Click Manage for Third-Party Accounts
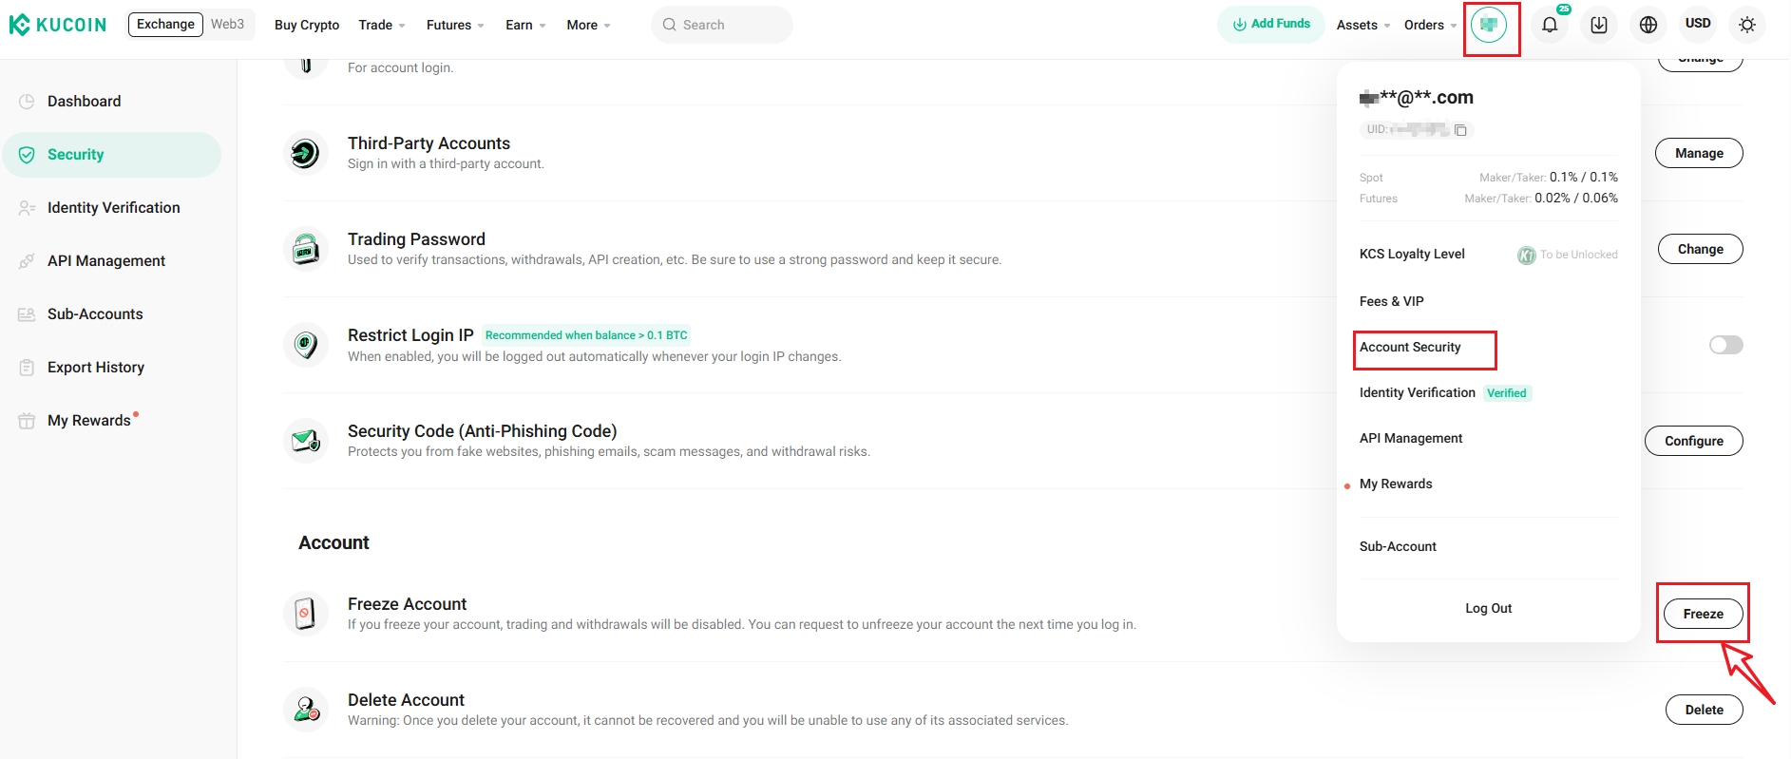This screenshot has height=759, width=1791. tap(1699, 153)
